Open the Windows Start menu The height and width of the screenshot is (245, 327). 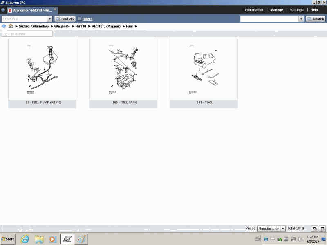coord(8,239)
